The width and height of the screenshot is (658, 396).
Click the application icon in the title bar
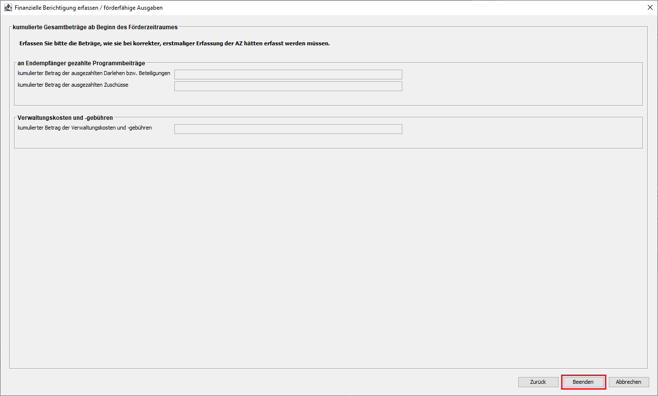8,8
